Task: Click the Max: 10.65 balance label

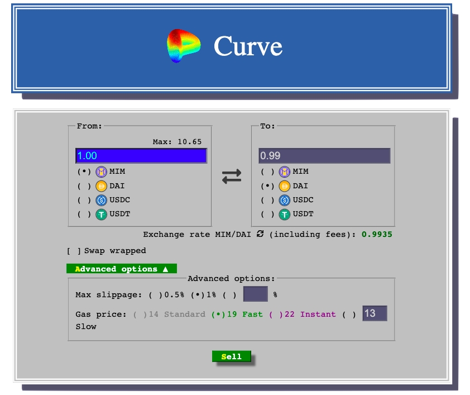Action: point(177,142)
